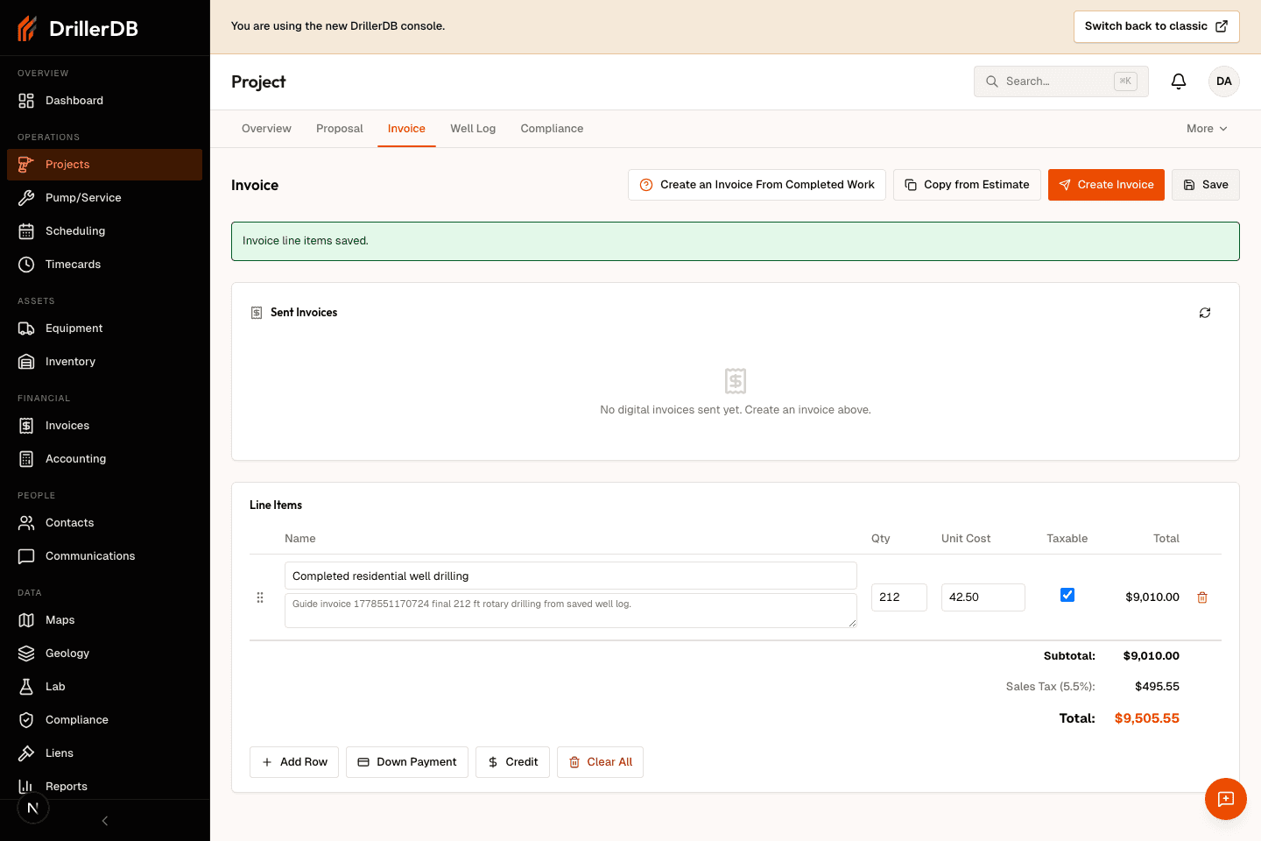
Task: Add a new row to line items
Action: click(x=294, y=762)
